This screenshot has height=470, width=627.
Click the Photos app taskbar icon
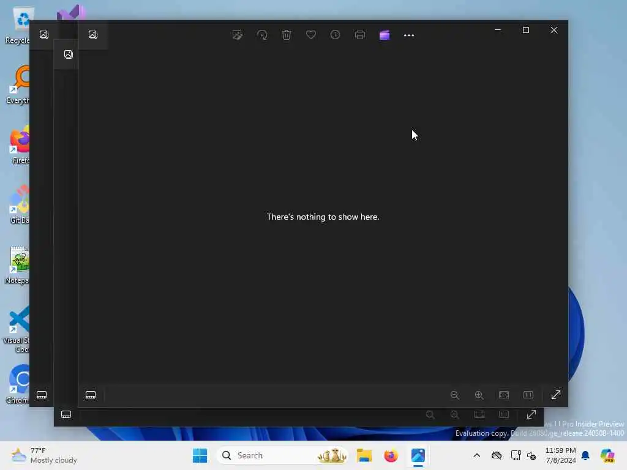(418, 455)
